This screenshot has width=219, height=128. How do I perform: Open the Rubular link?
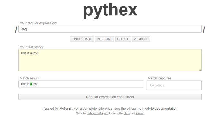(66, 109)
